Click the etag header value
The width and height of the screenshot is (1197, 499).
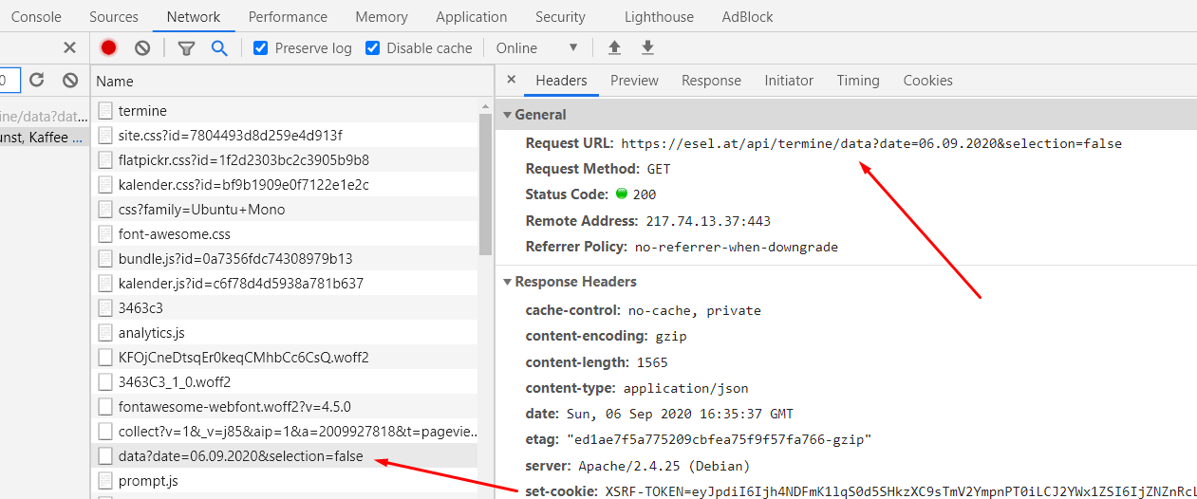pos(719,439)
